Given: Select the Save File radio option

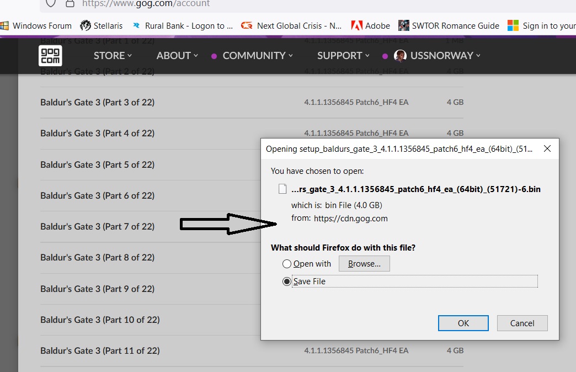Looking at the screenshot, I should [287, 281].
